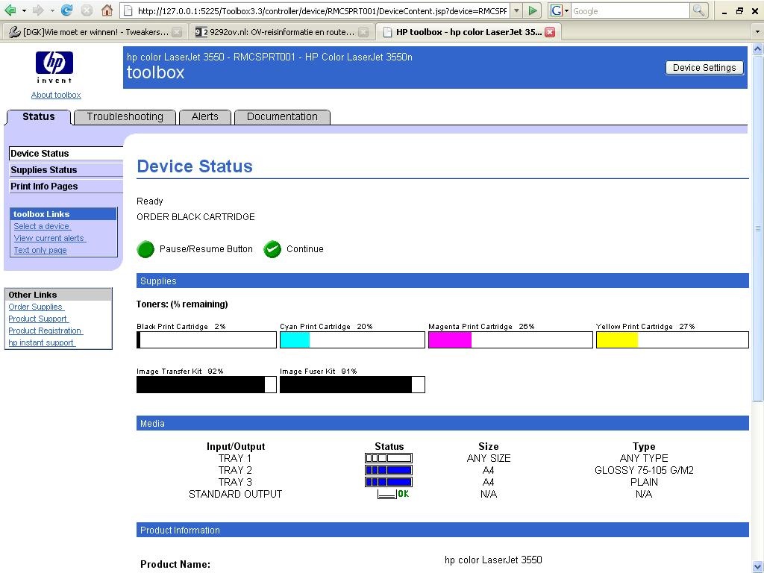The height and width of the screenshot is (573, 764).
Task: Go to the browser Home icon
Action: click(x=107, y=10)
